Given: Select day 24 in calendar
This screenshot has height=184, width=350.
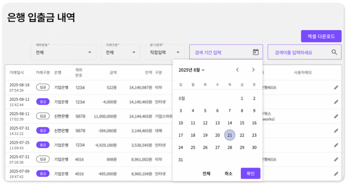Looking at the screenshot, I should [181, 147].
